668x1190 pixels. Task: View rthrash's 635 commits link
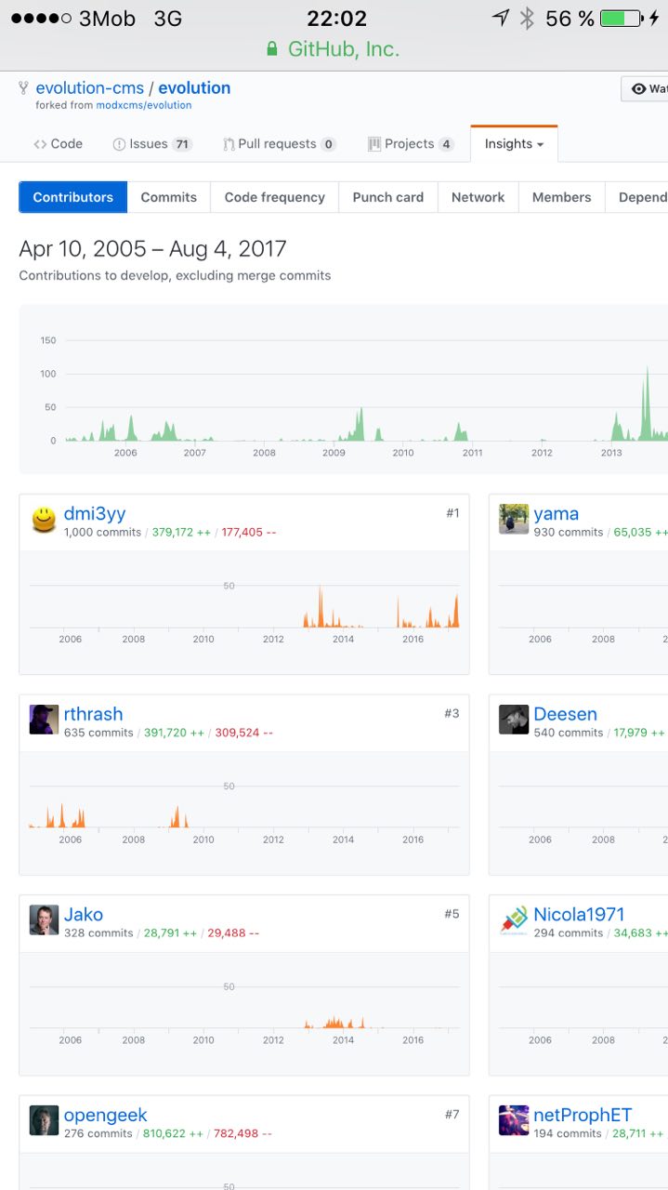(98, 733)
